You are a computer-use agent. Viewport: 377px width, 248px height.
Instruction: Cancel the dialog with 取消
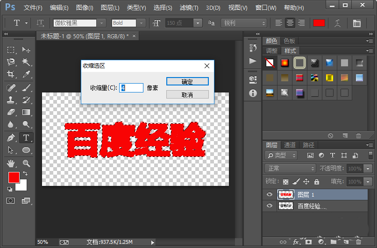[187, 94]
